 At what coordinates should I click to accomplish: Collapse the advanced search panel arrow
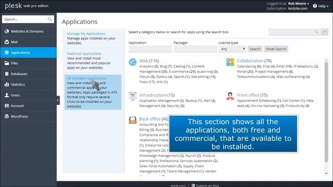[325, 32]
